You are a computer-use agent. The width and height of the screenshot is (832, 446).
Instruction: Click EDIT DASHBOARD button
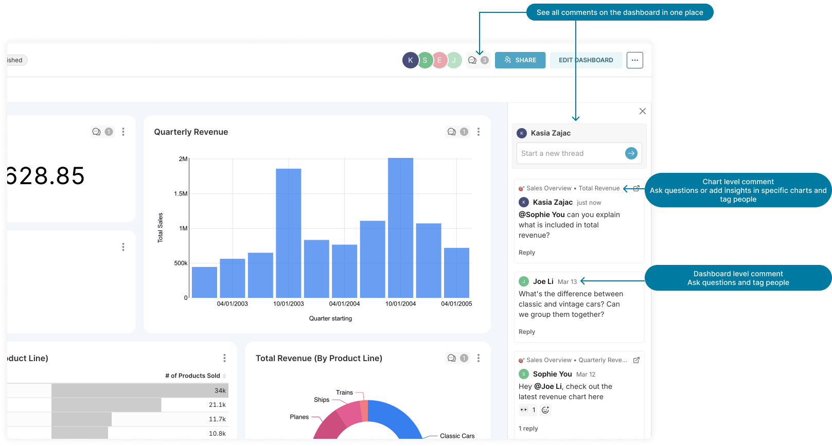point(586,60)
